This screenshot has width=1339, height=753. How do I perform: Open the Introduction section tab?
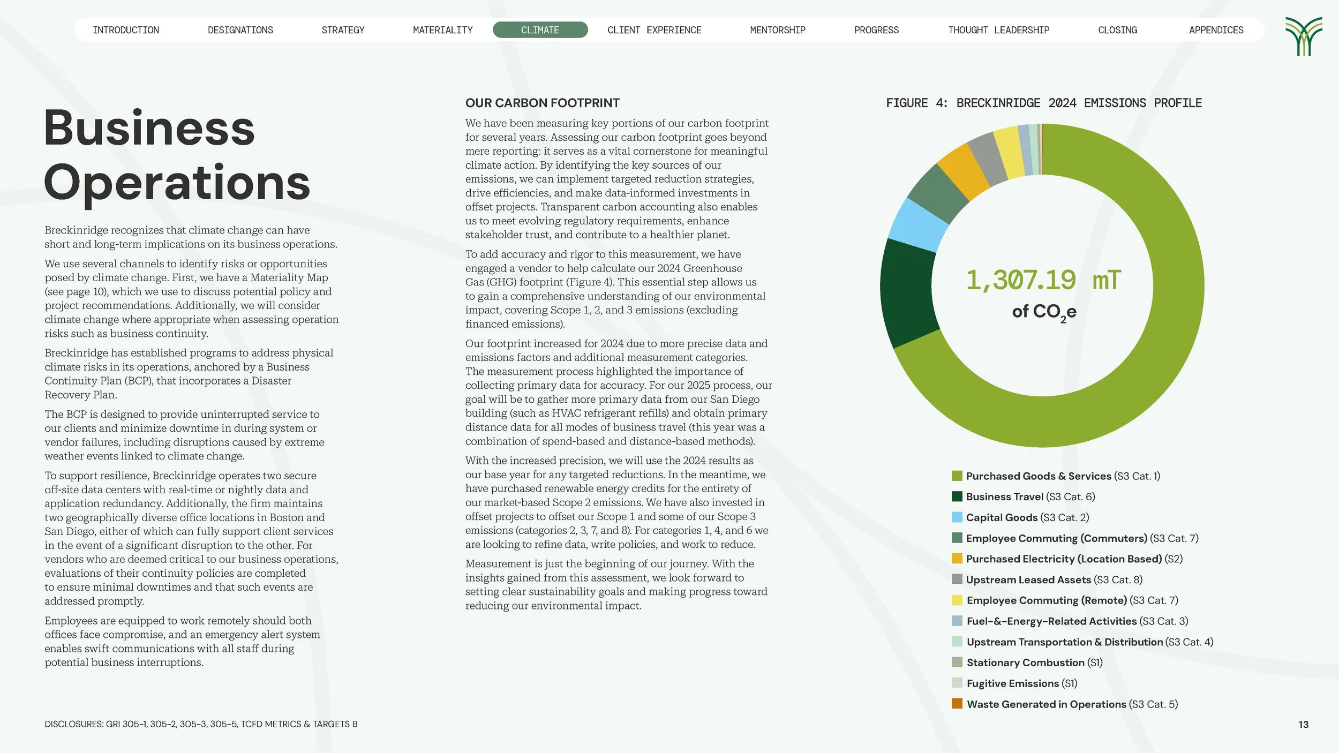tap(126, 30)
